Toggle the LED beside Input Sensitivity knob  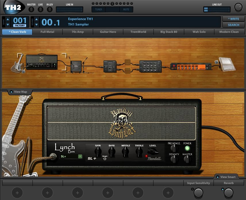coord(193,189)
